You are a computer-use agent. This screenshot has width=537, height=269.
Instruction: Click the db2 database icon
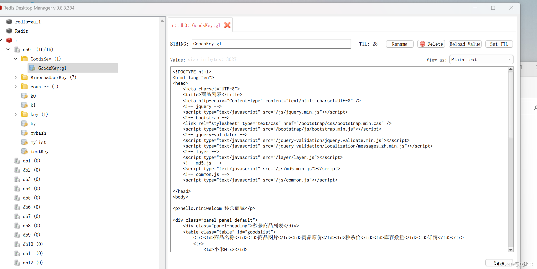pyautogui.click(x=17, y=170)
